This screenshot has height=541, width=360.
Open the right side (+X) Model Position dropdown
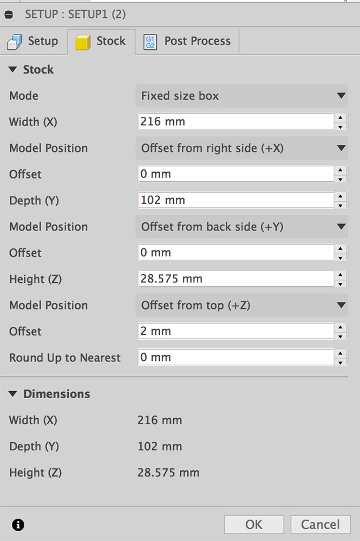point(241,148)
